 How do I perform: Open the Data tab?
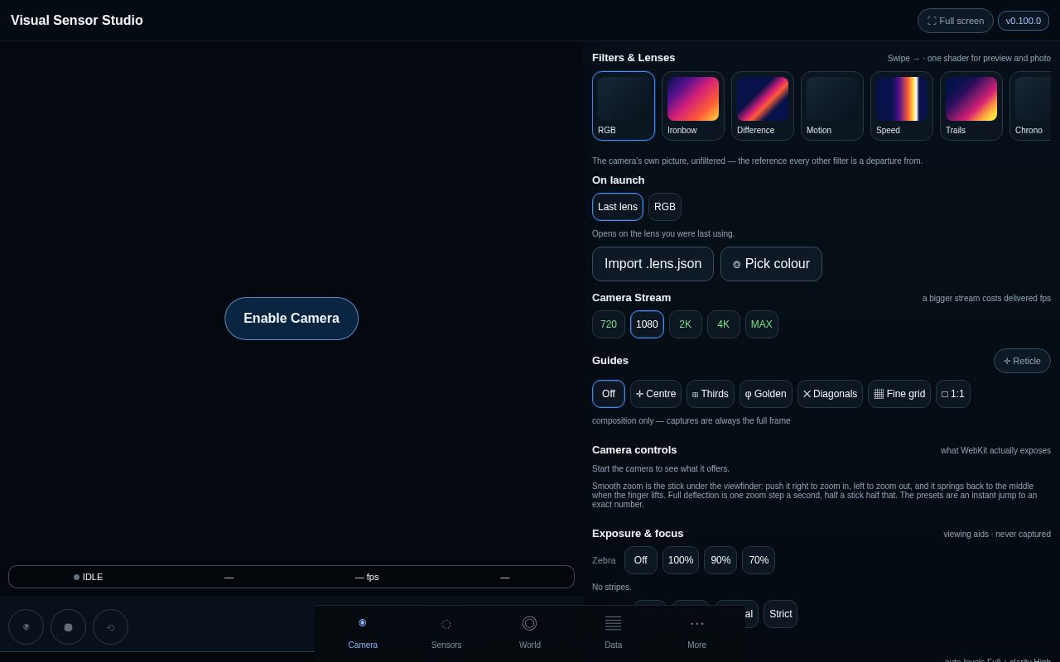point(614,633)
